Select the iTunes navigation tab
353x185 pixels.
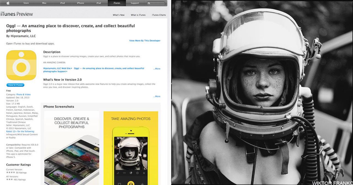pyautogui.click(x=117, y=3)
